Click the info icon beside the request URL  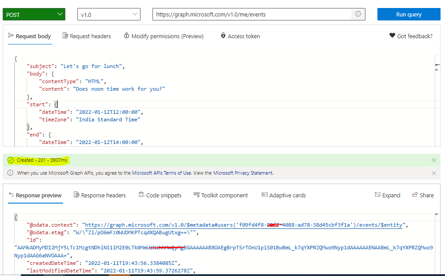click(x=358, y=14)
